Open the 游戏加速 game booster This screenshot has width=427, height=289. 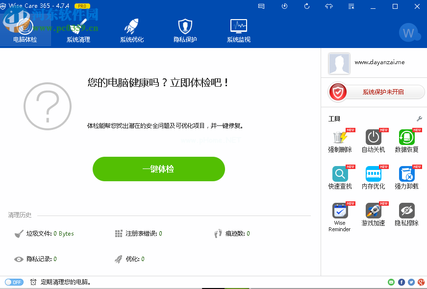tap(373, 211)
